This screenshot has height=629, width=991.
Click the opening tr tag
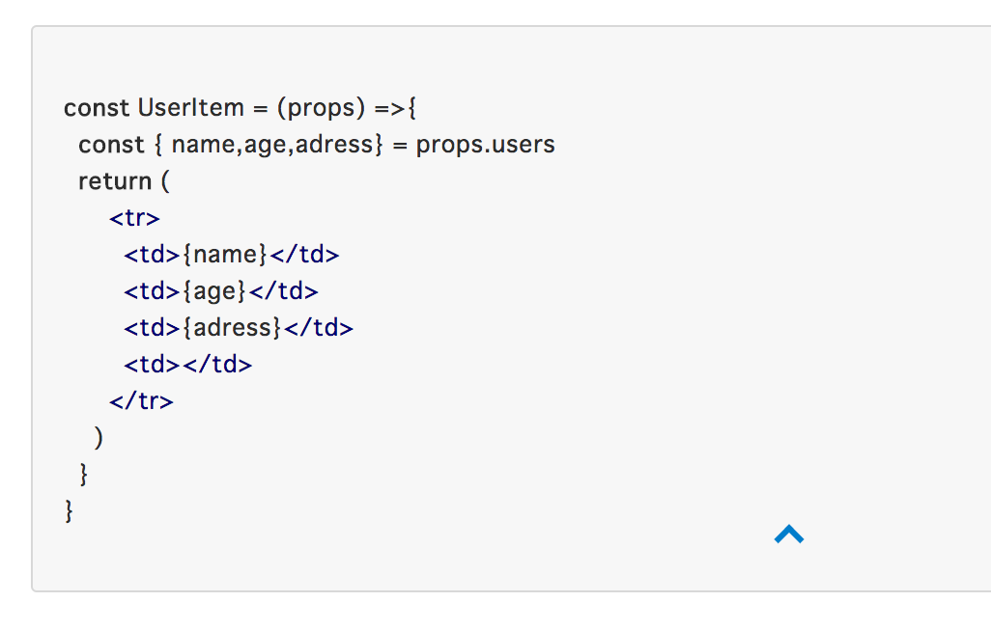coord(134,218)
